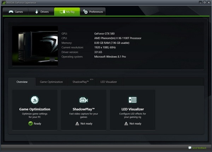Image resolution: width=212 pixels, height=152 pixels.
Task: Click the 'GPU:' label
Action: (64, 34)
